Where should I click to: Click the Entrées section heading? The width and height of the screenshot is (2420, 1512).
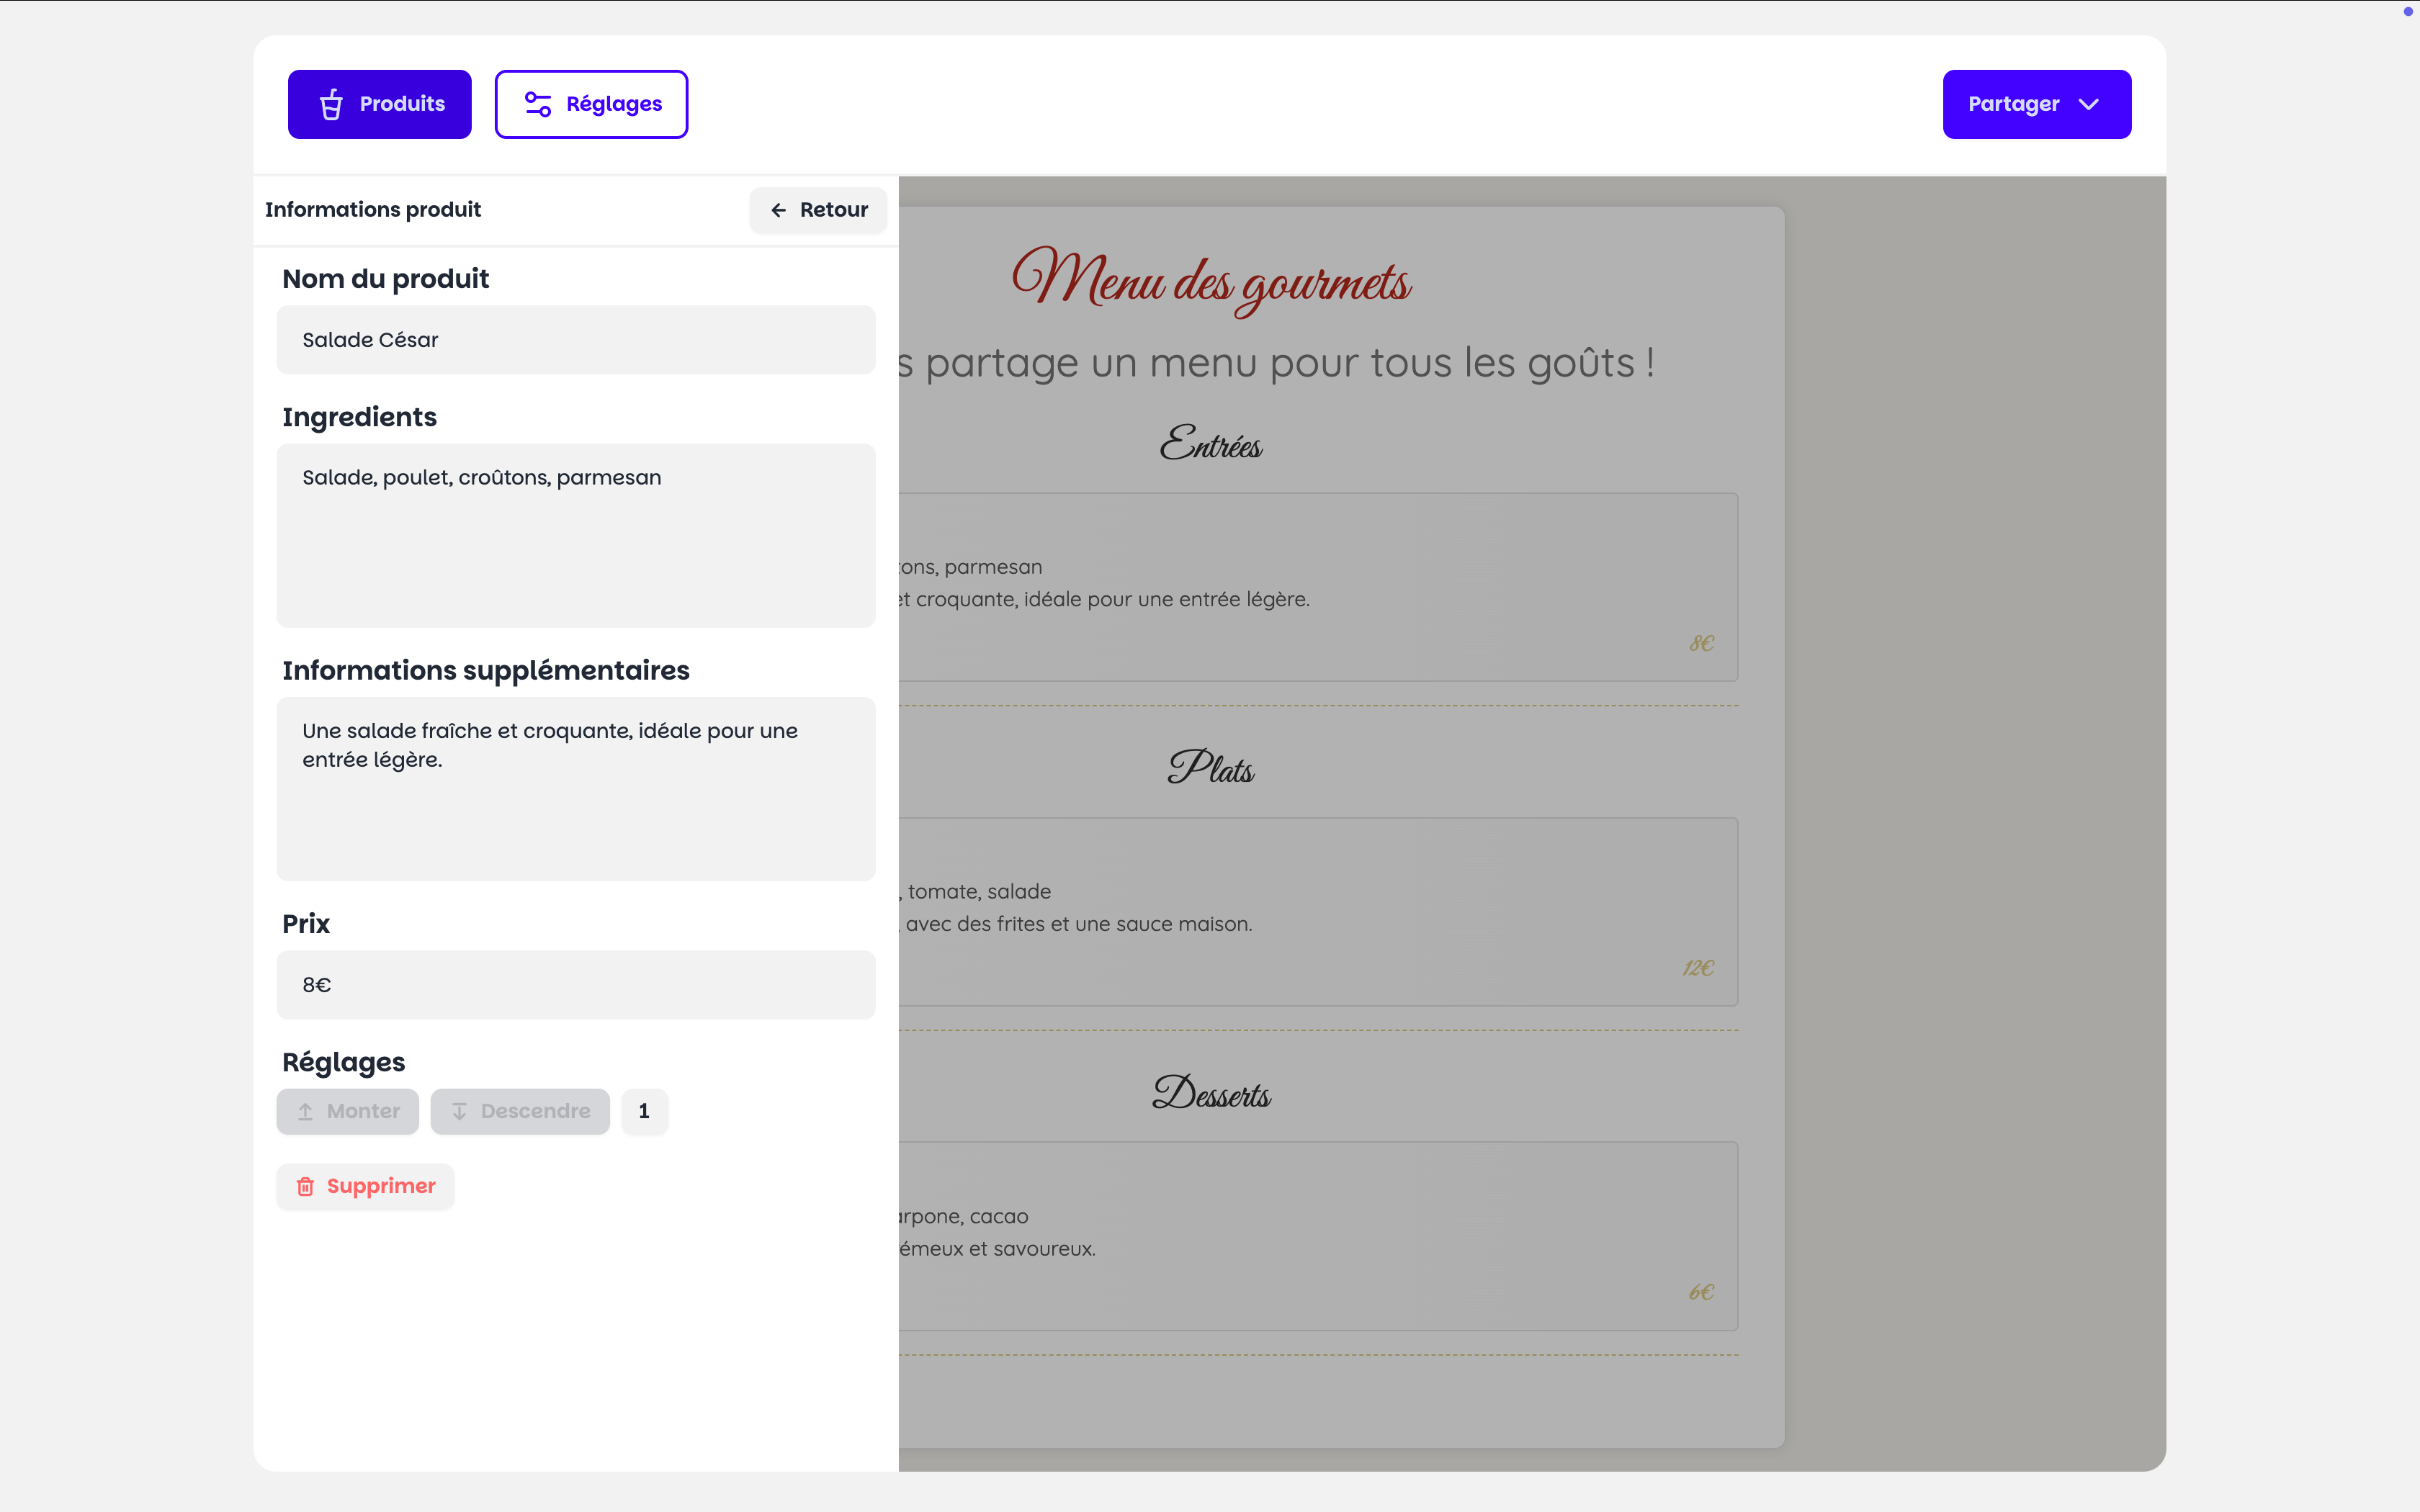tap(1211, 443)
